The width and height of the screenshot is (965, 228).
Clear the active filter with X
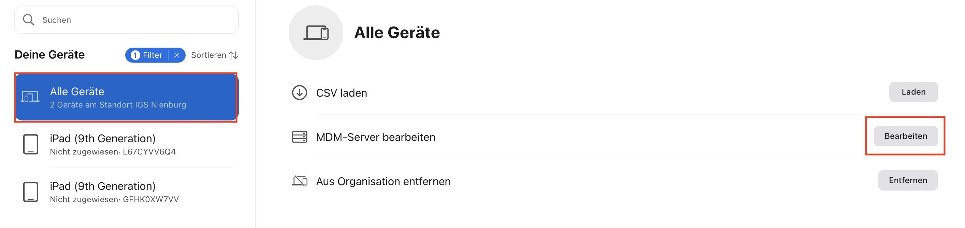177,55
